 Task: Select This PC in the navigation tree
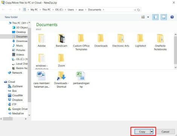[x=18, y=23]
